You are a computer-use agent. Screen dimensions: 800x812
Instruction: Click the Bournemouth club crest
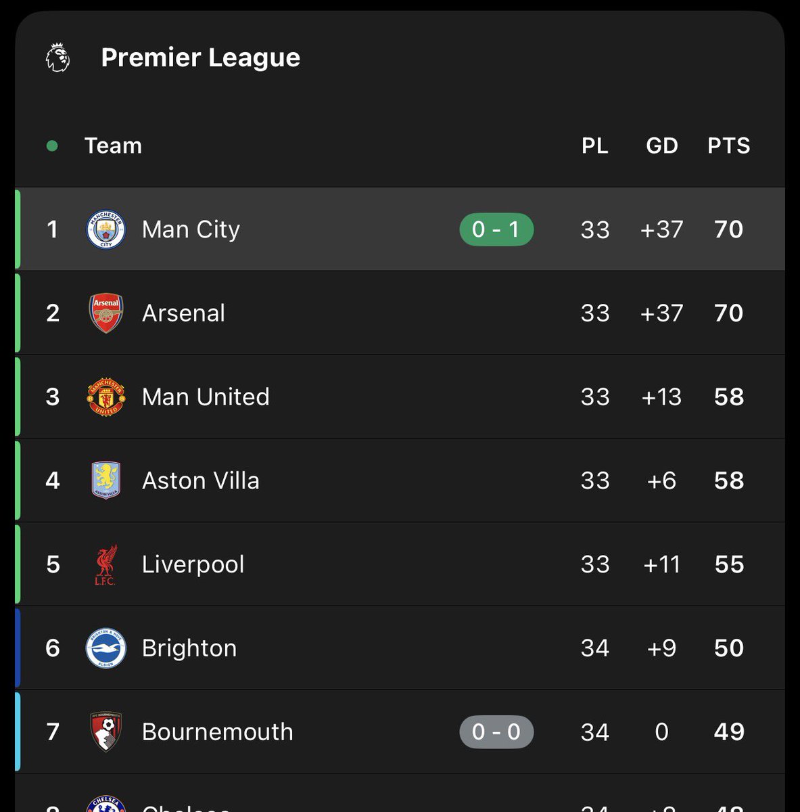[x=106, y=732]
